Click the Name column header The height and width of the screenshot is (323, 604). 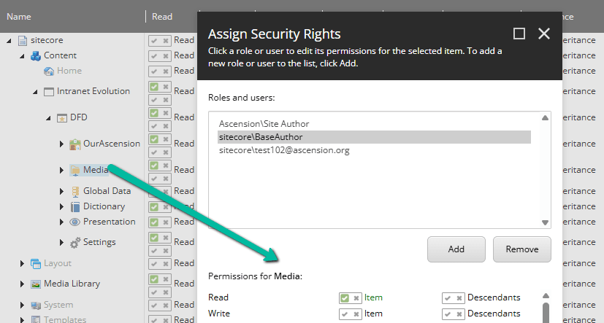pos(18,17)
